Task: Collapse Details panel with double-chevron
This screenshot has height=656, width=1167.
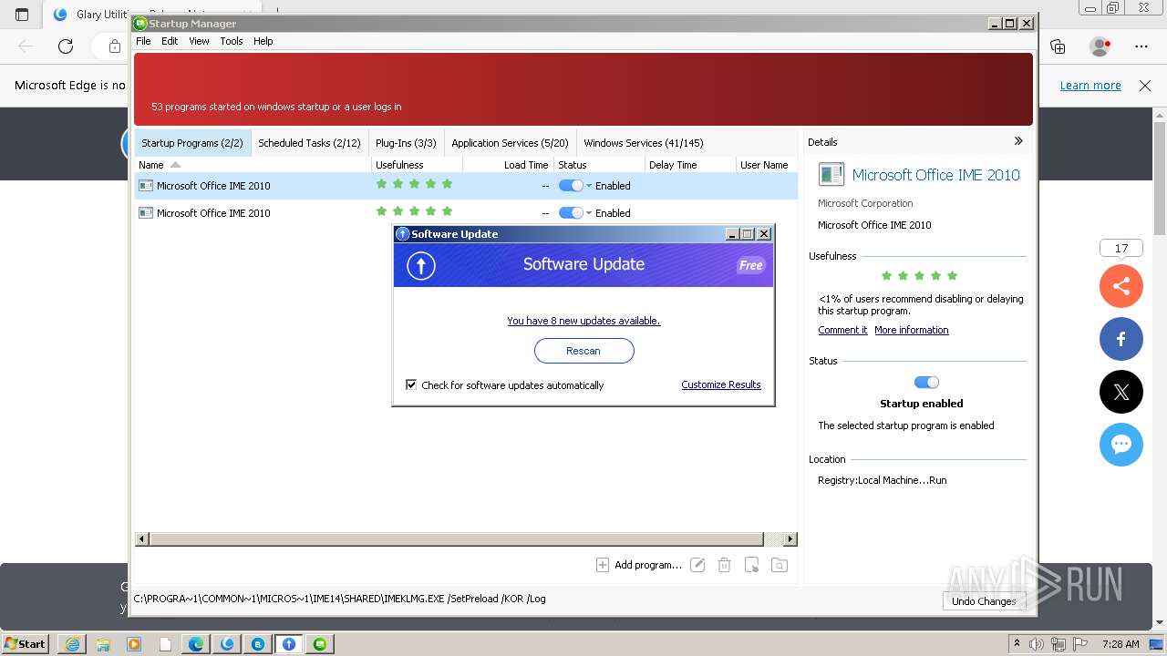Action: [1018, 141]
